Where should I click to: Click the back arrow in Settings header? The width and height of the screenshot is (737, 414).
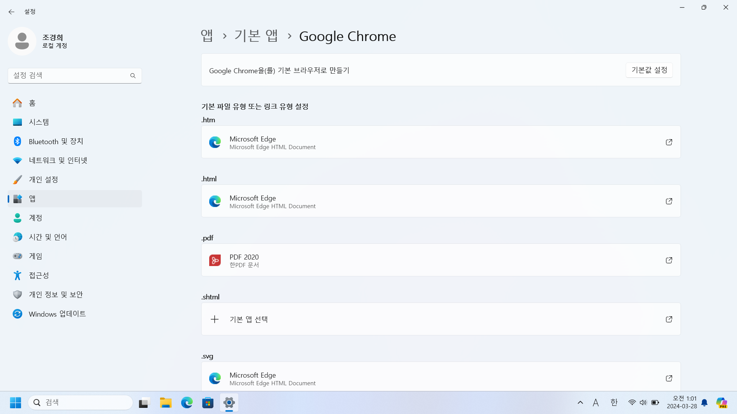click(x=12, y=12)
